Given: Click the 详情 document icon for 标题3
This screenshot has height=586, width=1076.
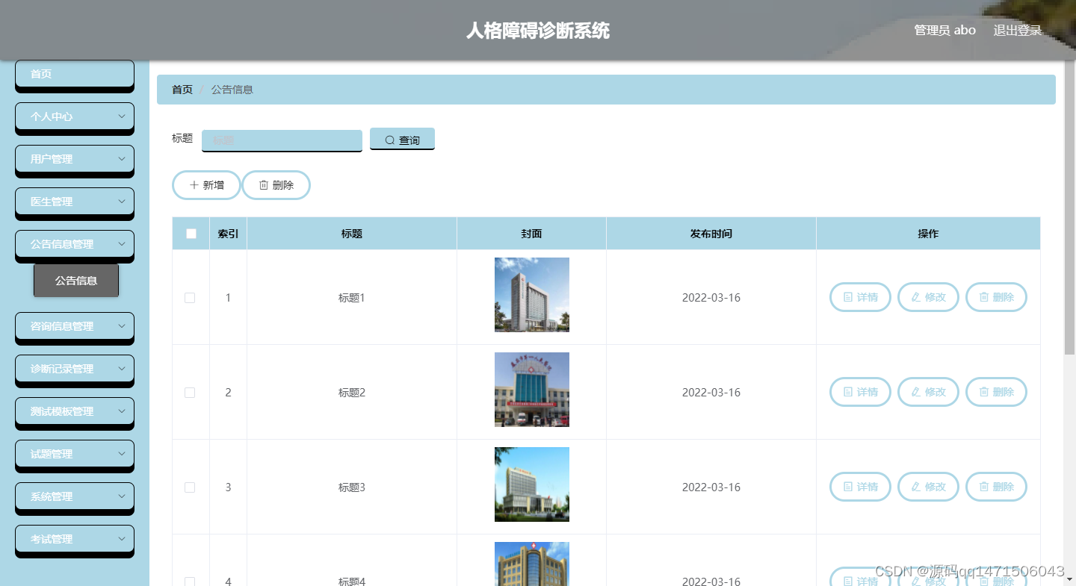Looking at the screenshot, I should (x=848, y=487).
